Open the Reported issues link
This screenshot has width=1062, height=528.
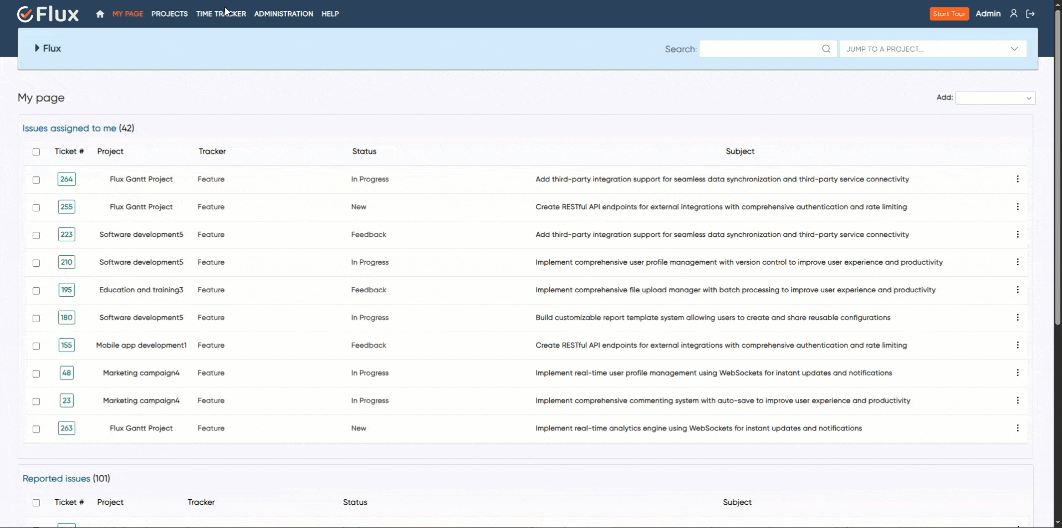point(57,479)
